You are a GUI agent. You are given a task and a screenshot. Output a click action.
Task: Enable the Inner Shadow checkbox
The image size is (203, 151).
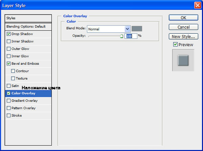[x=8, y=41]
